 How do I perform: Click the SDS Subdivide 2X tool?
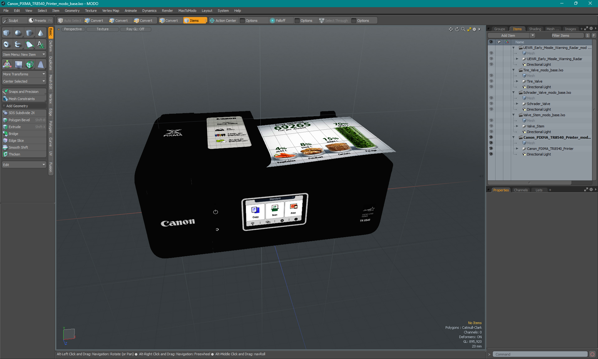pyautogui.click(x=24, y=113)
